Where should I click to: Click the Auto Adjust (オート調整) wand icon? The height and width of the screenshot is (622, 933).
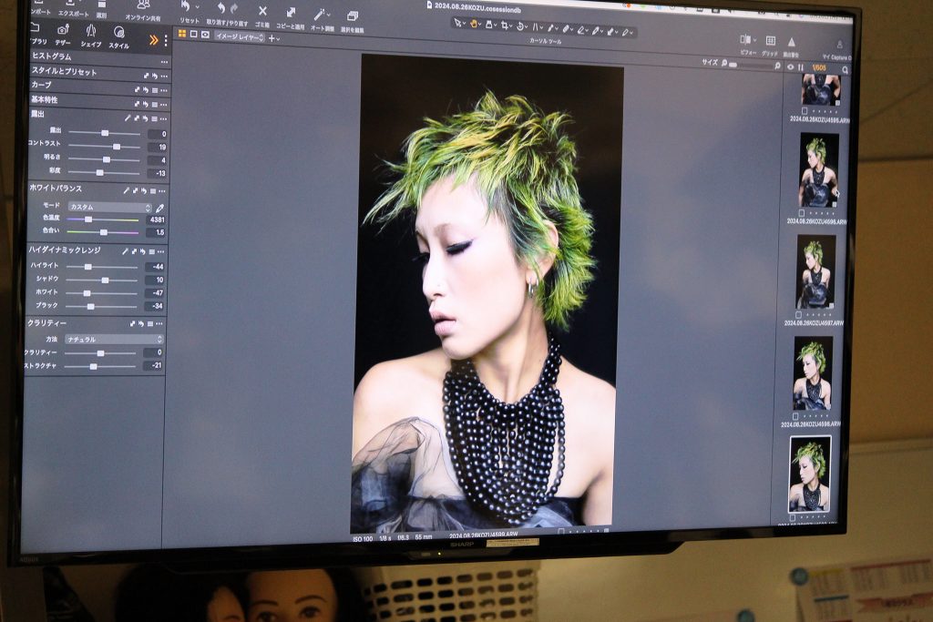click(x=320, y=13)
